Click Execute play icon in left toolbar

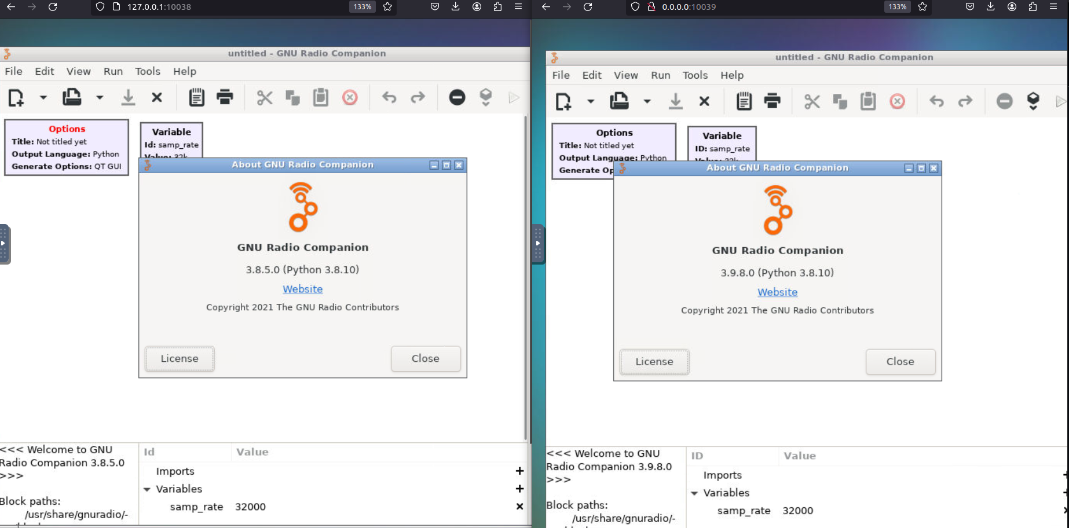coord(514,97)
